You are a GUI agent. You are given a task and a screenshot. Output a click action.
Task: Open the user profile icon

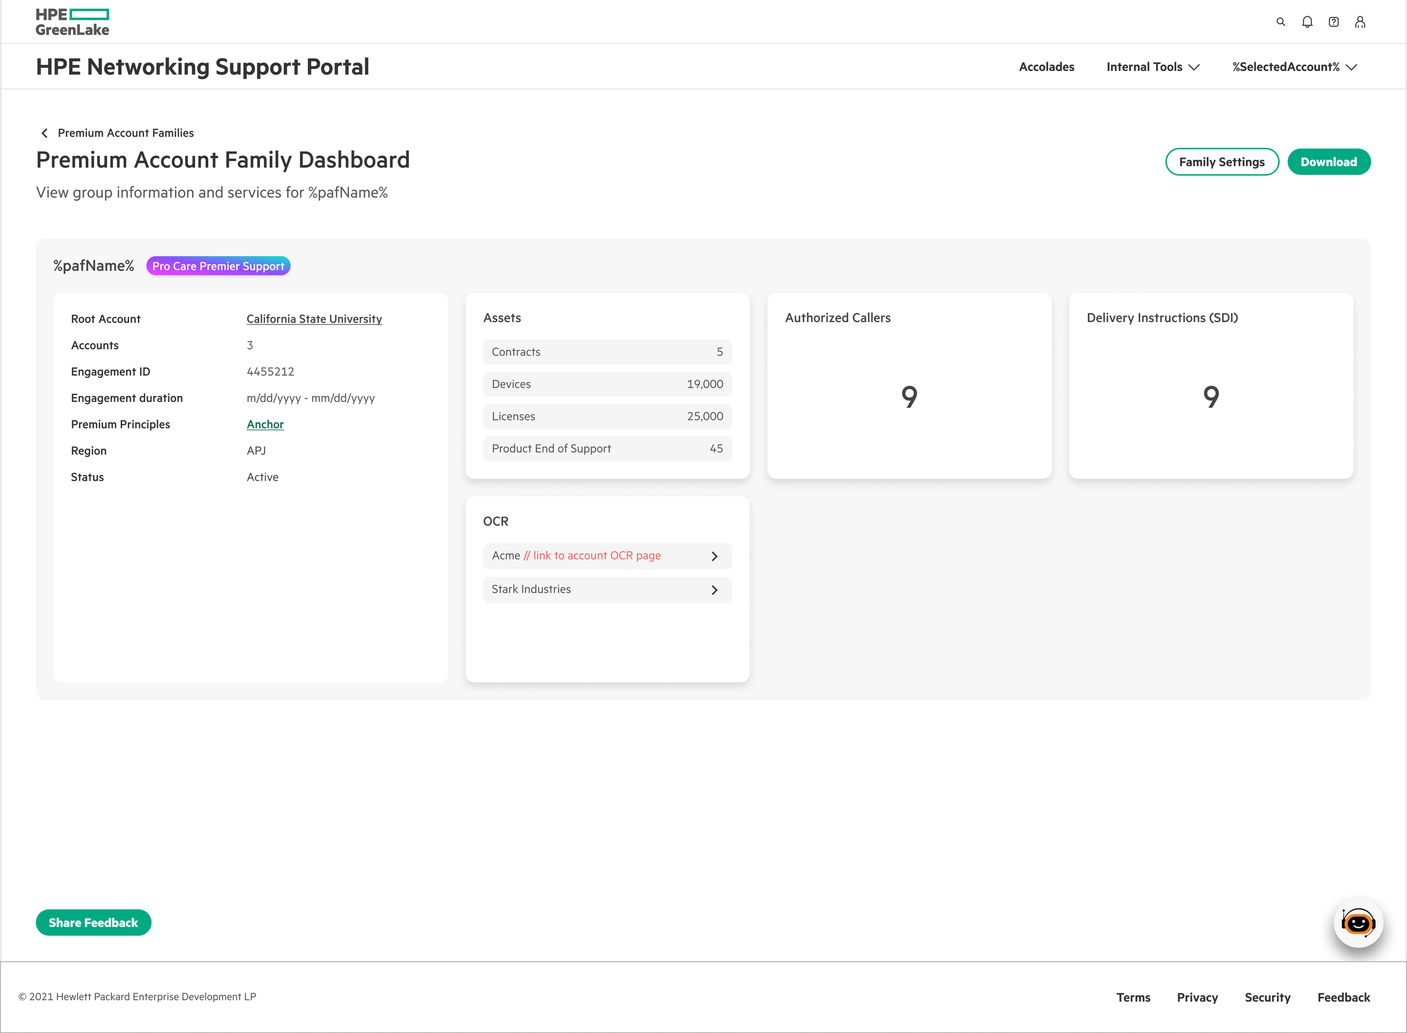pos(1360,22)
